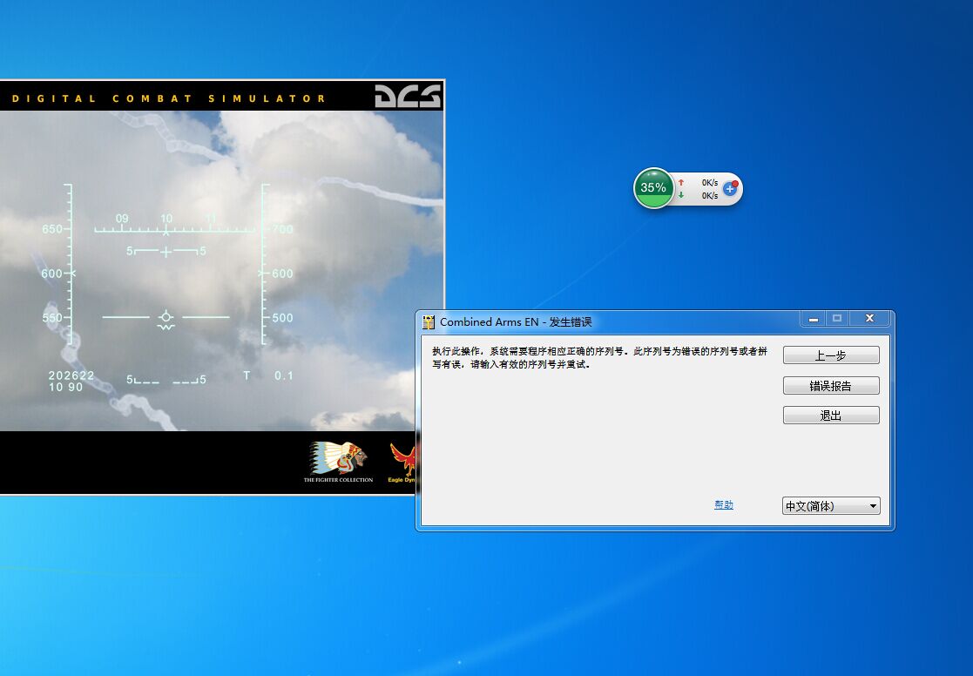Open the 帮助 help link
973x676 pixels.
723,504
